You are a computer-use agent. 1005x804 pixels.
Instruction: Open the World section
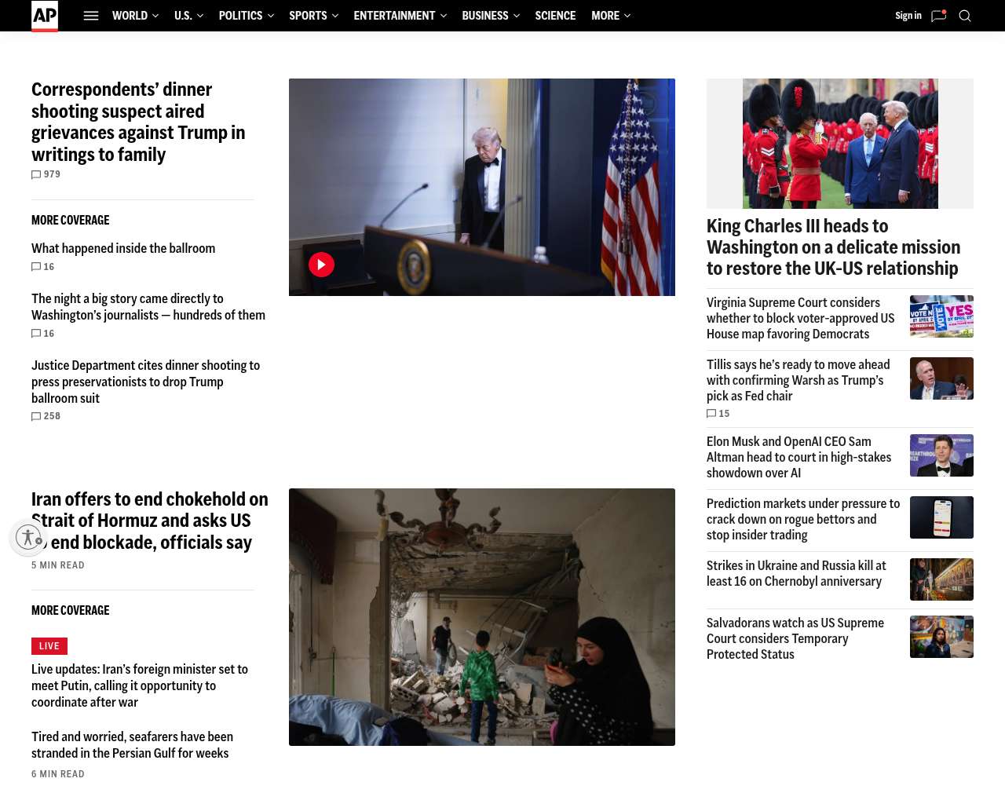tap(130, 16)
